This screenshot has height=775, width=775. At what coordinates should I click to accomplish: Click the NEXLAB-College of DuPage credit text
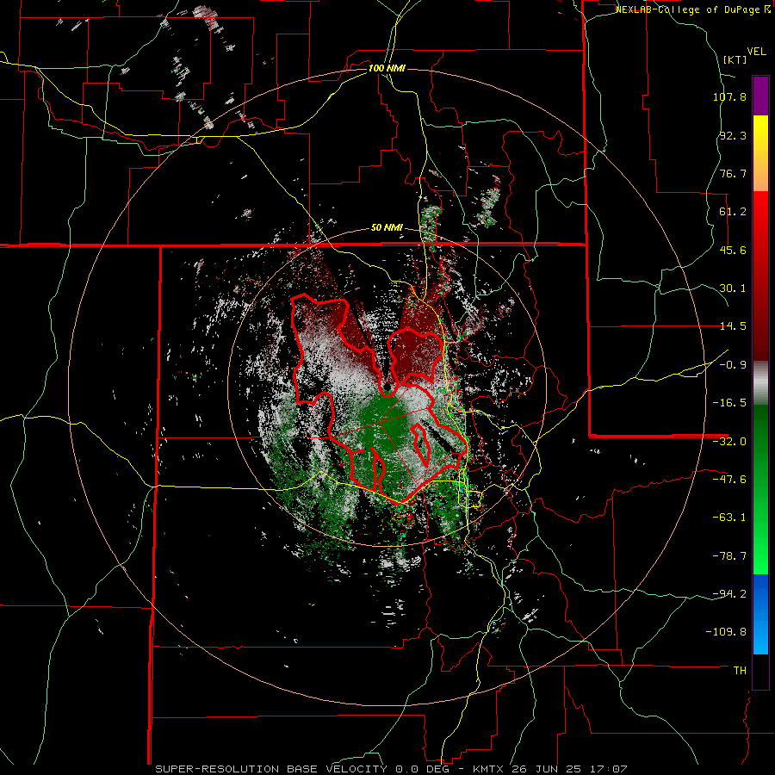click(692, 9)
